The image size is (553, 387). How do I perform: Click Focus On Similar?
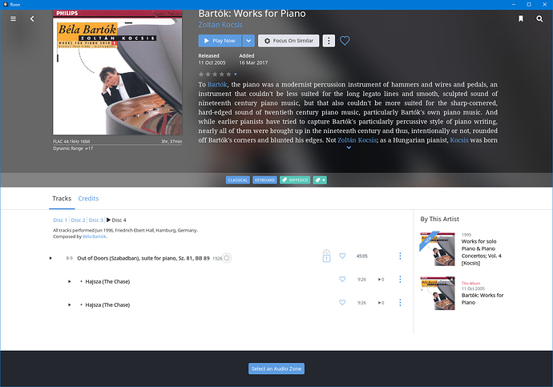click(289, 41)
